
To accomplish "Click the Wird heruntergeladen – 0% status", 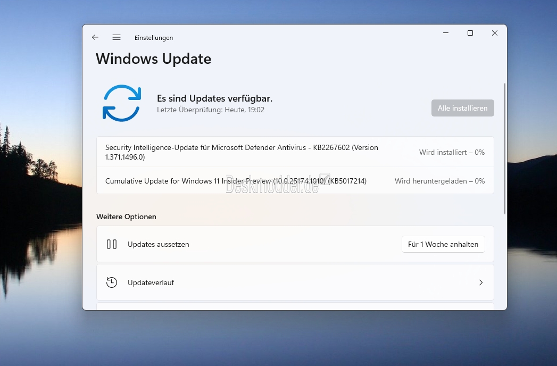I will [439, 181].
